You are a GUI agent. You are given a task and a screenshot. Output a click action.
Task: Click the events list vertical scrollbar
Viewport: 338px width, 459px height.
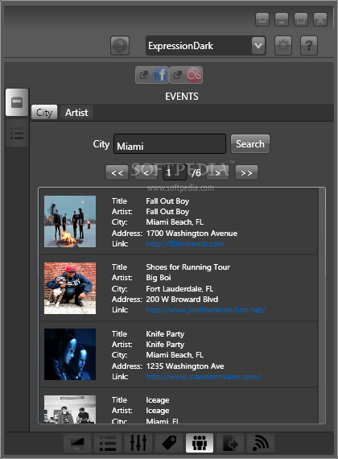(x=322, y=305)
